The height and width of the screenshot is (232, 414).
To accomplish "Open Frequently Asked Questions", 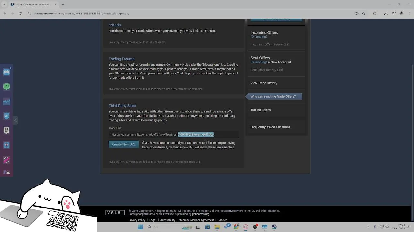I will pyautogui.click(x=270, y=127).
